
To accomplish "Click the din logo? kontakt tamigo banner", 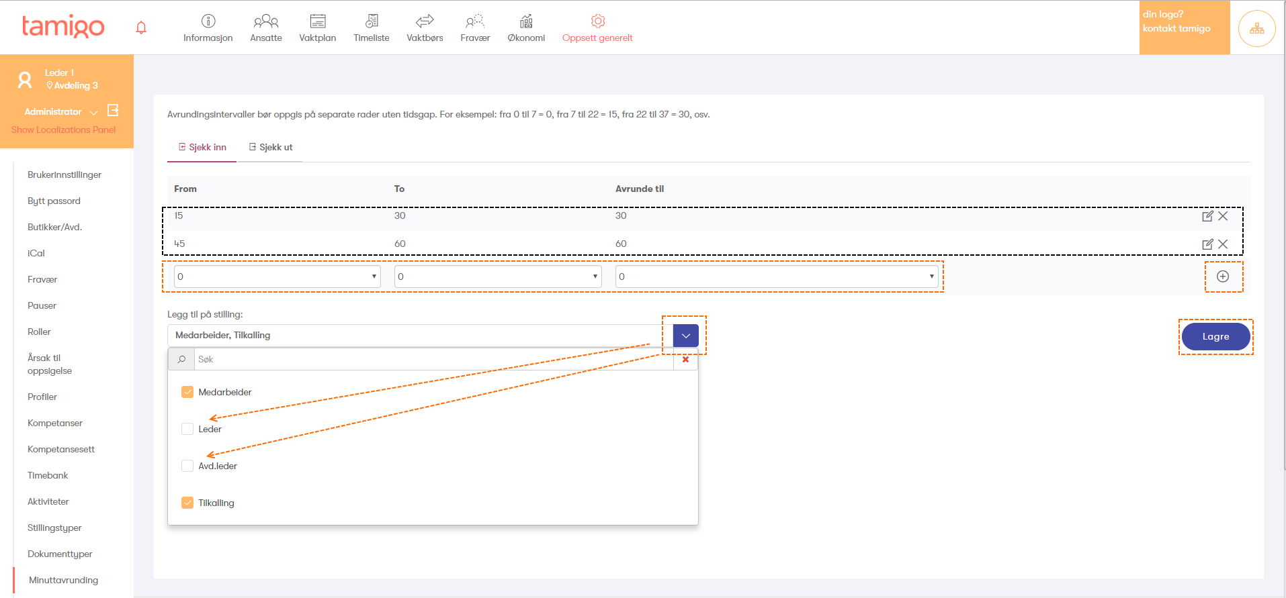I will [1184, 28].
